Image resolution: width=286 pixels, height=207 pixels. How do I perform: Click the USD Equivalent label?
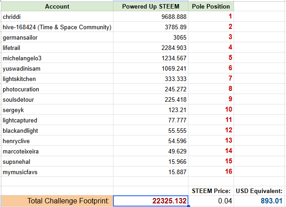click(259, 191)
